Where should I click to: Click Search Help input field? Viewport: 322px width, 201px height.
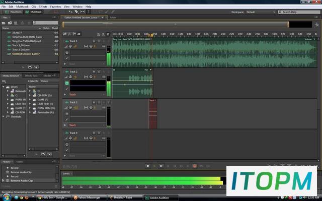pos(299,12)
